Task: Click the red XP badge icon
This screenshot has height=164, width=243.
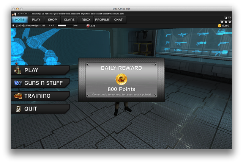Action: pyautogui.click(x=88, y=25)
